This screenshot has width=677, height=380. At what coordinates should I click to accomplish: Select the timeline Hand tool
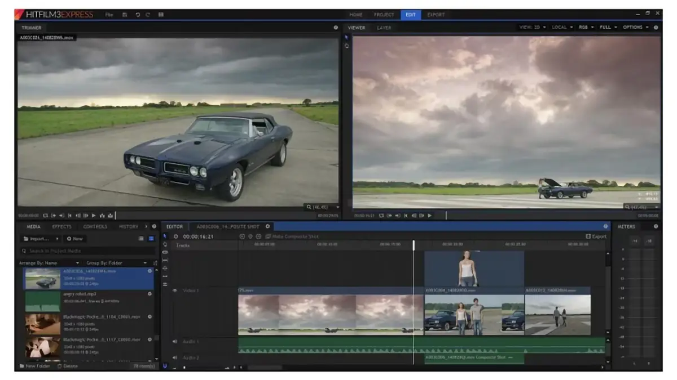point(165,244)
